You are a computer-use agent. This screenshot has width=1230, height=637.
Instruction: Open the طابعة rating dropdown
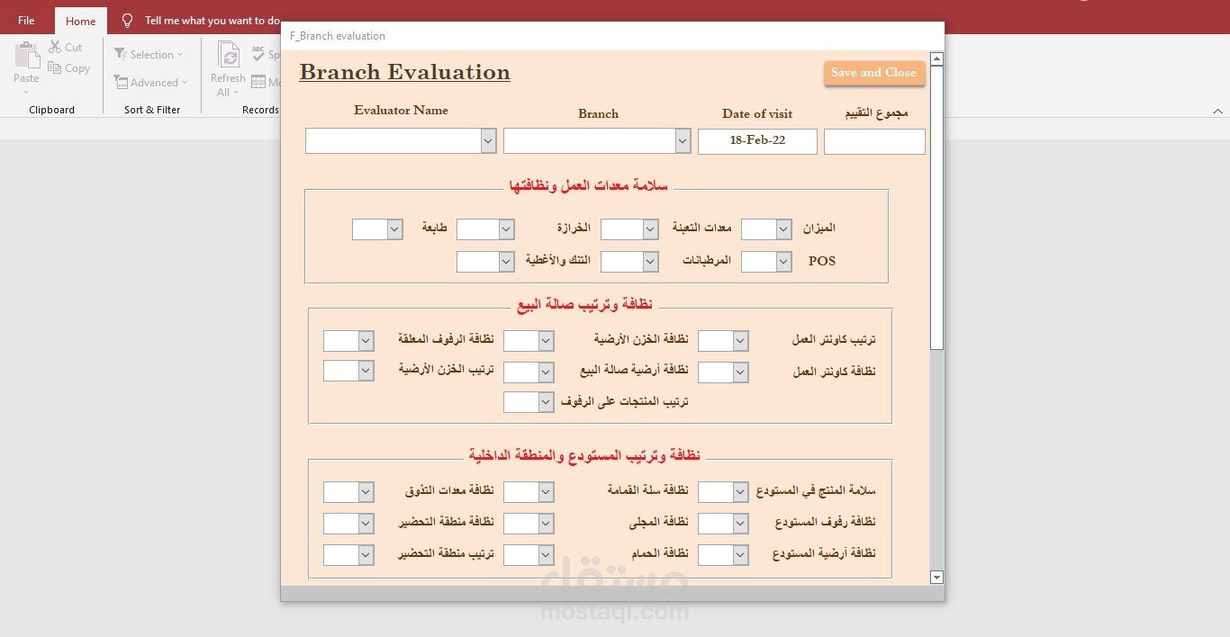coord(394,229)
